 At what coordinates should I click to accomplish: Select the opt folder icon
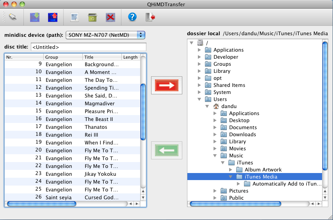208,78
